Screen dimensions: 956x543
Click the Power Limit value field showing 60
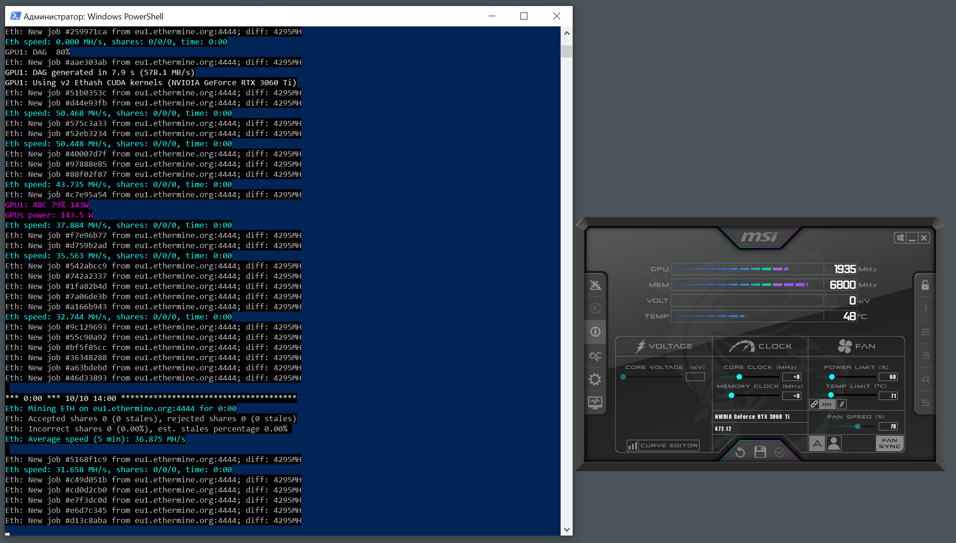click(x=888, y=377)
